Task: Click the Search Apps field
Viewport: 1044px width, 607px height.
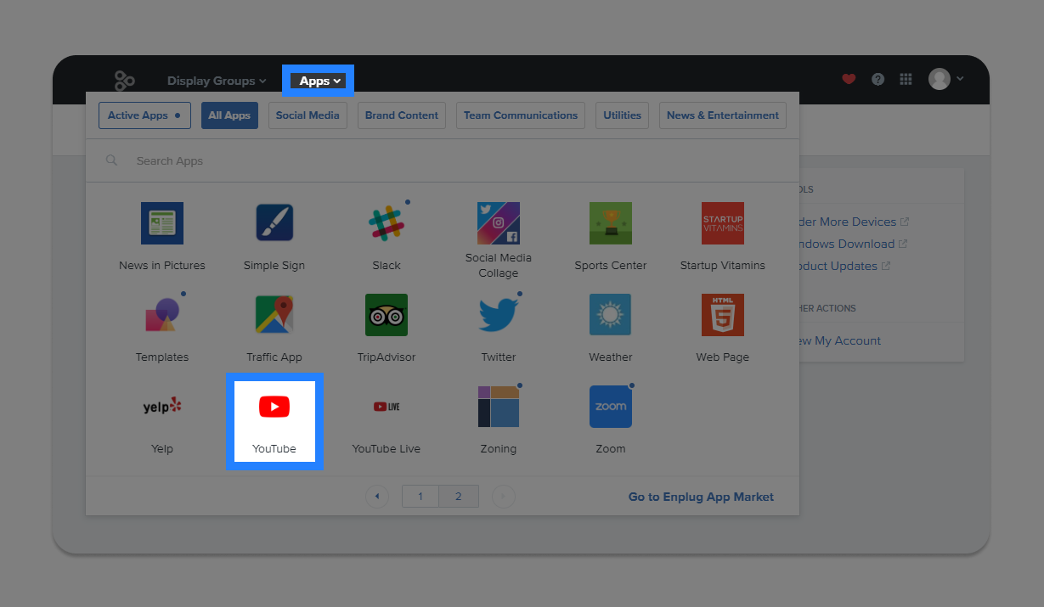Action: (442, 160)
